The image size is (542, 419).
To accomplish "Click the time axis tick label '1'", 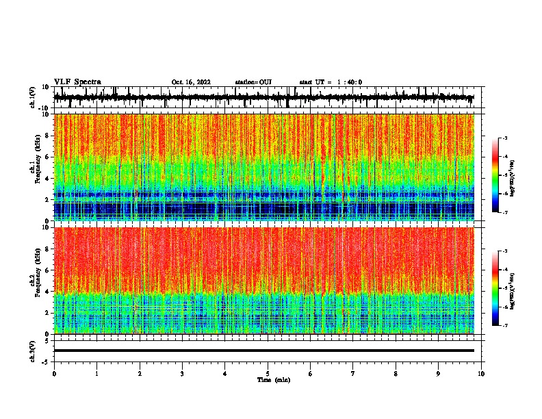I will (x=96, y=374).
